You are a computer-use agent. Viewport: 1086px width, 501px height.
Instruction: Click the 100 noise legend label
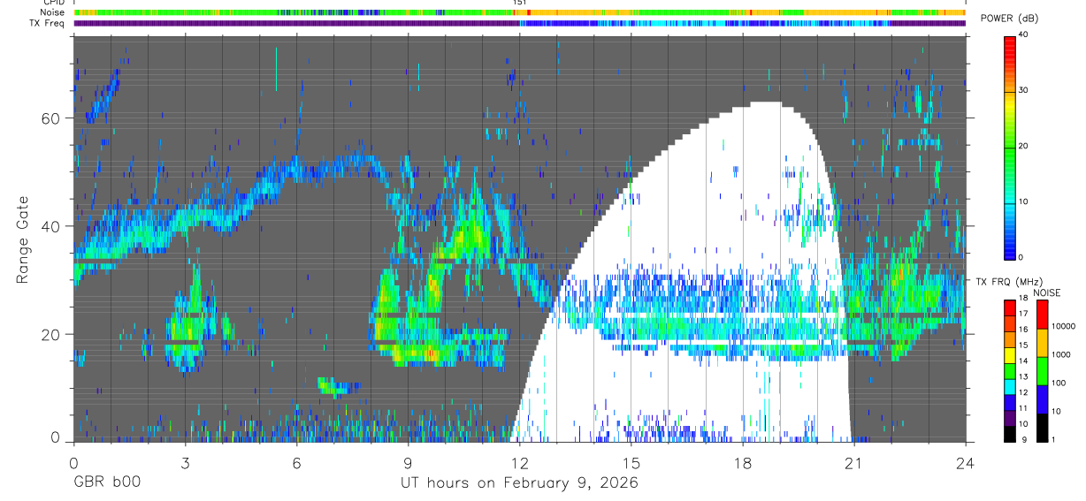1059,383
